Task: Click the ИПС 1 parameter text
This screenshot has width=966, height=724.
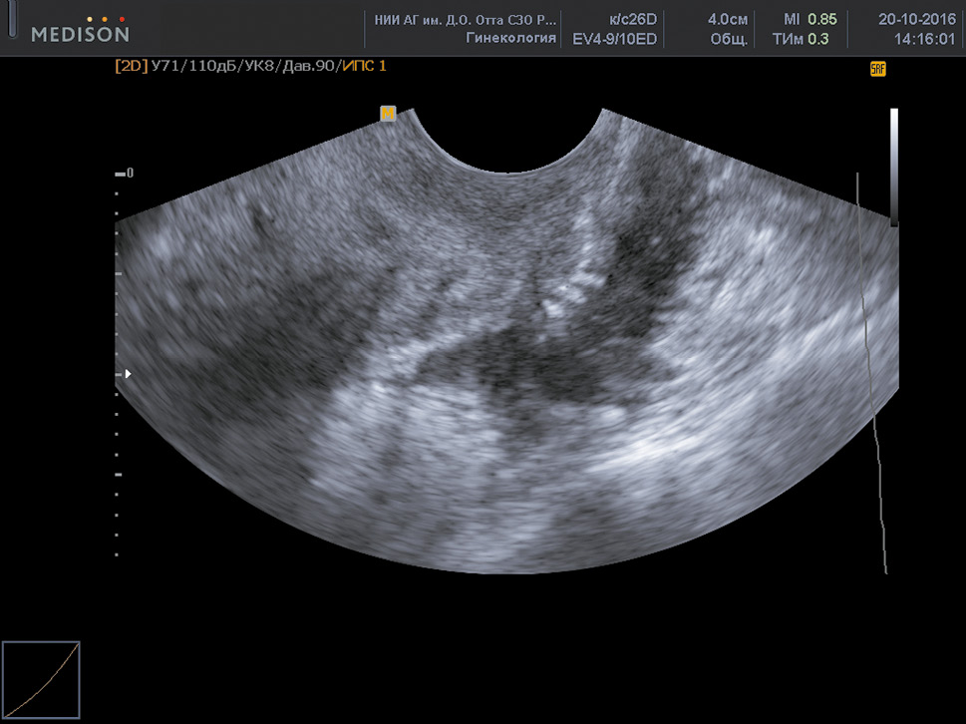Action: tap(364, 66)
